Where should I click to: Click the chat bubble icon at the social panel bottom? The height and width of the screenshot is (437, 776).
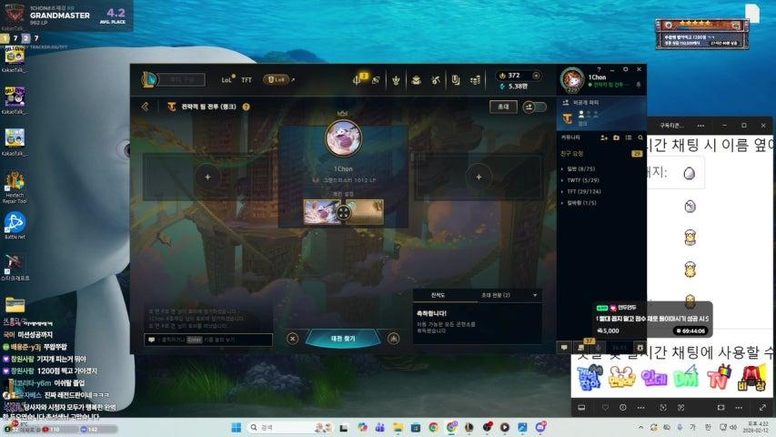(564, 347)
